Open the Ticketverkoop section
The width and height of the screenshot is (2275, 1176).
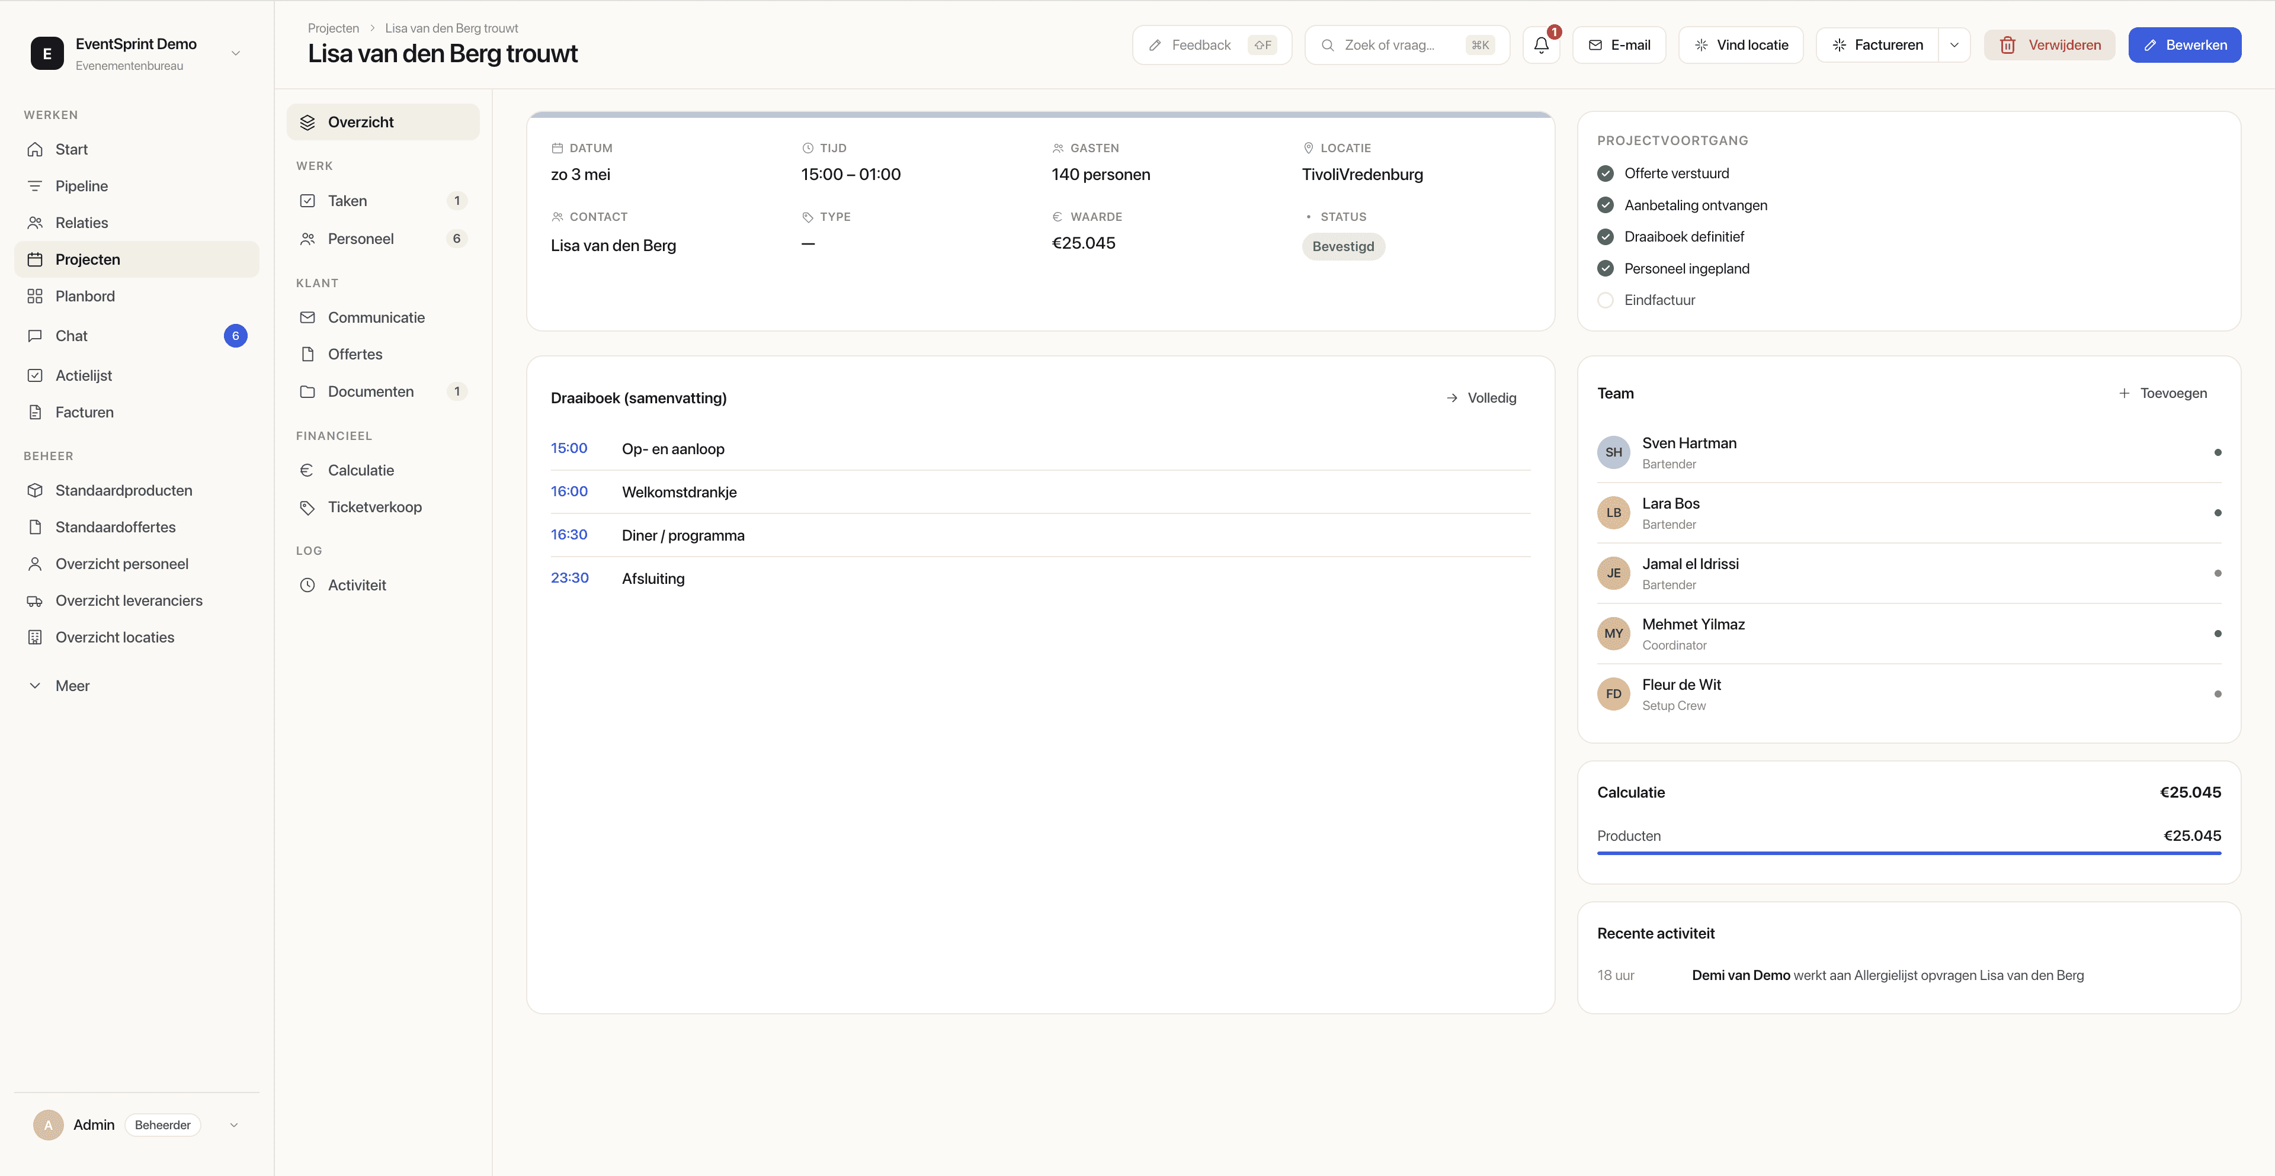tap(374, 507)
